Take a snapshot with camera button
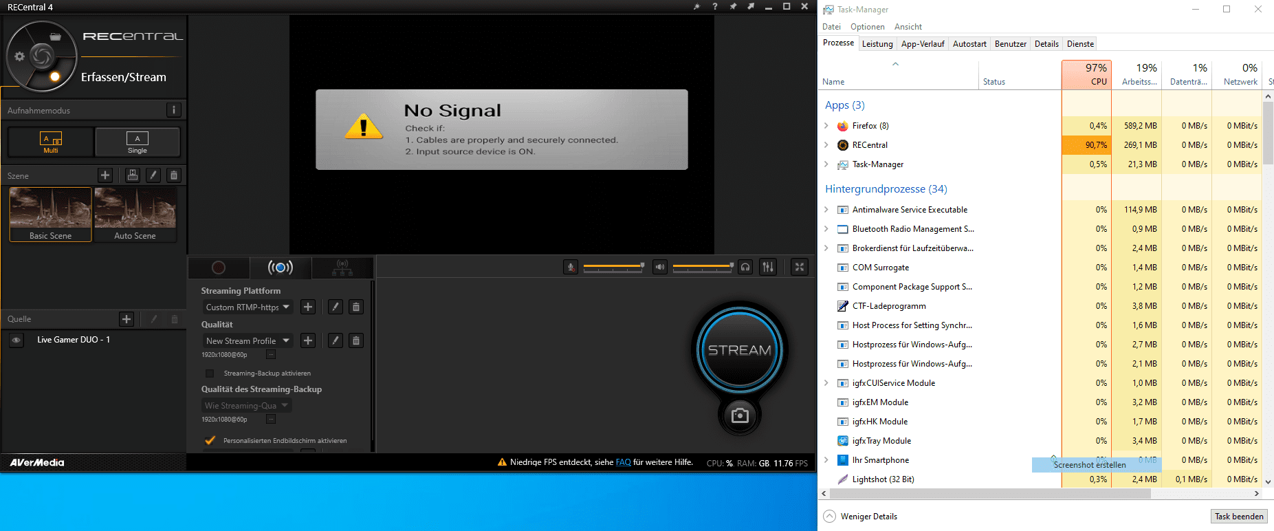Image resolution: width=1274 pixels, height=531 pixels. click(x=740, y=415)
